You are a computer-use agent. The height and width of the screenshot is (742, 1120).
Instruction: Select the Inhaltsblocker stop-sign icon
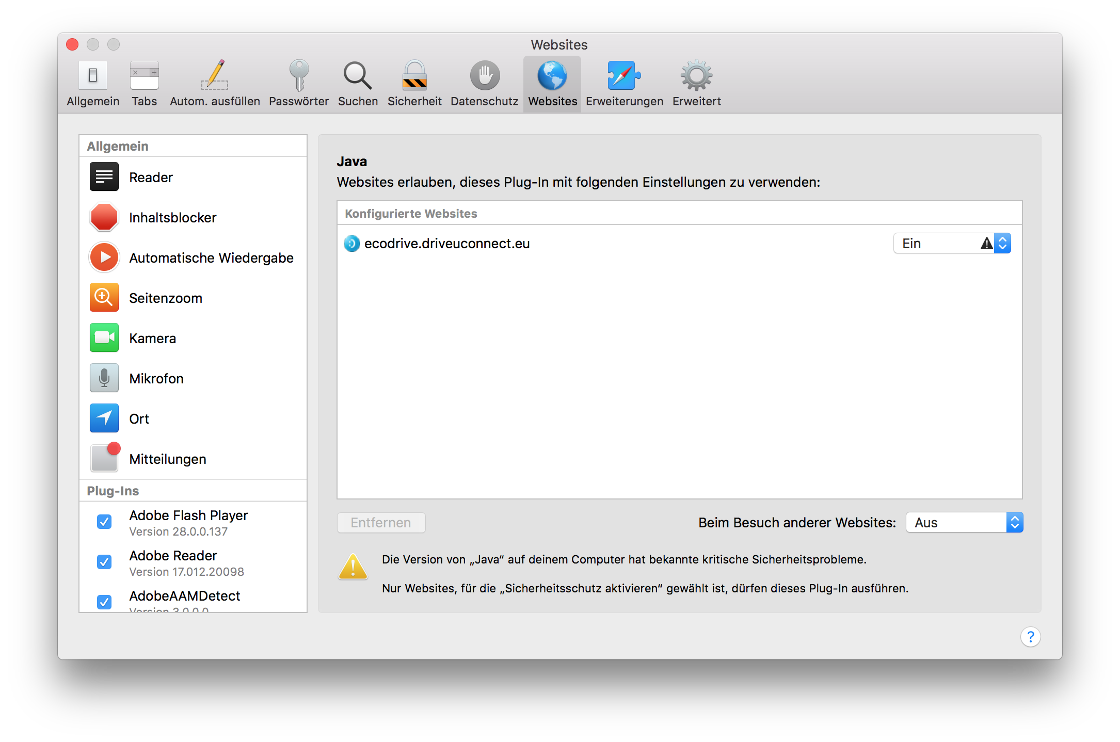tap(104, 217)
